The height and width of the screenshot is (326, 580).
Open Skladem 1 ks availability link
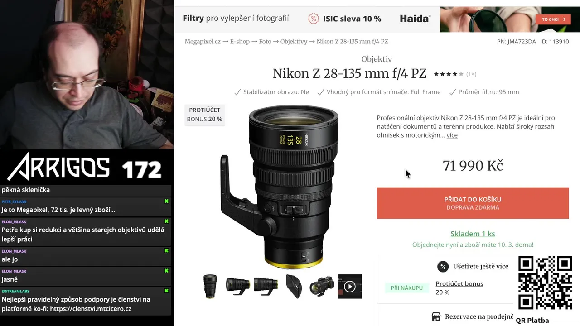[473, 234]
